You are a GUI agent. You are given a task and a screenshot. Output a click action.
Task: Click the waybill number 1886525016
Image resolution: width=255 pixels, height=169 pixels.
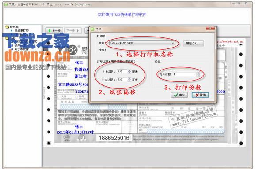(x=114, y=138)
